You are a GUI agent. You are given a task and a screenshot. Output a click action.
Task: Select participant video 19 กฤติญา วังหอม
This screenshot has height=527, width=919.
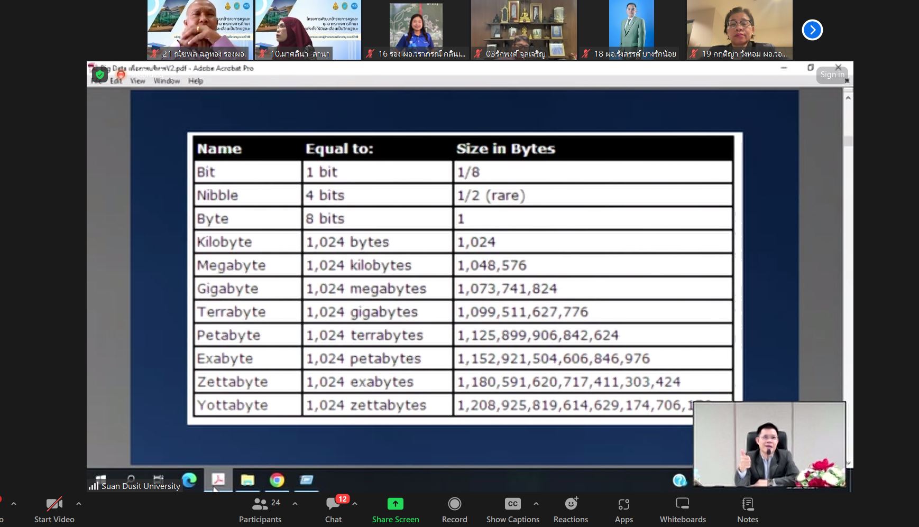[740, 30]
